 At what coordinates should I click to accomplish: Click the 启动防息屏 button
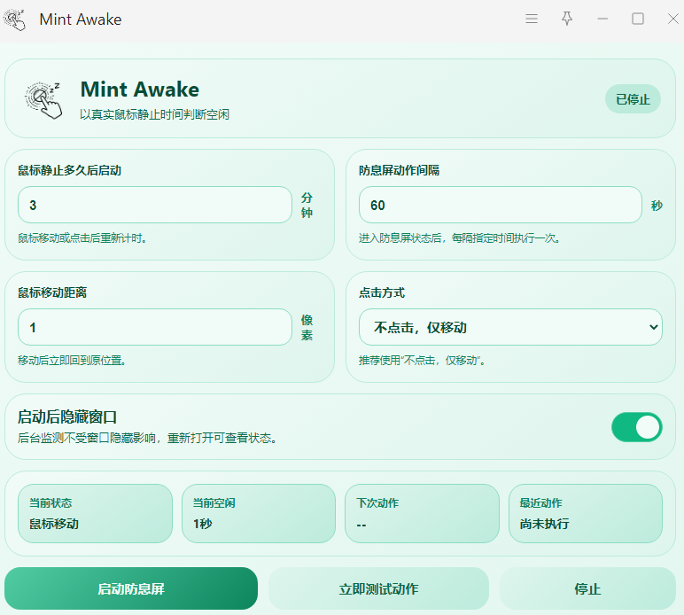pyautogui.click(x=131, y=588)
